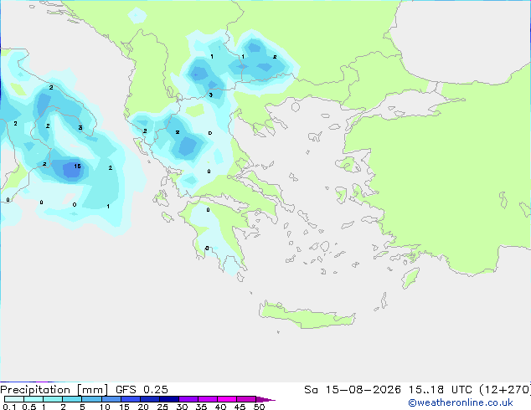
Task: Click the 35–40 mm legend color swatch
Action: tap(207, 399)
